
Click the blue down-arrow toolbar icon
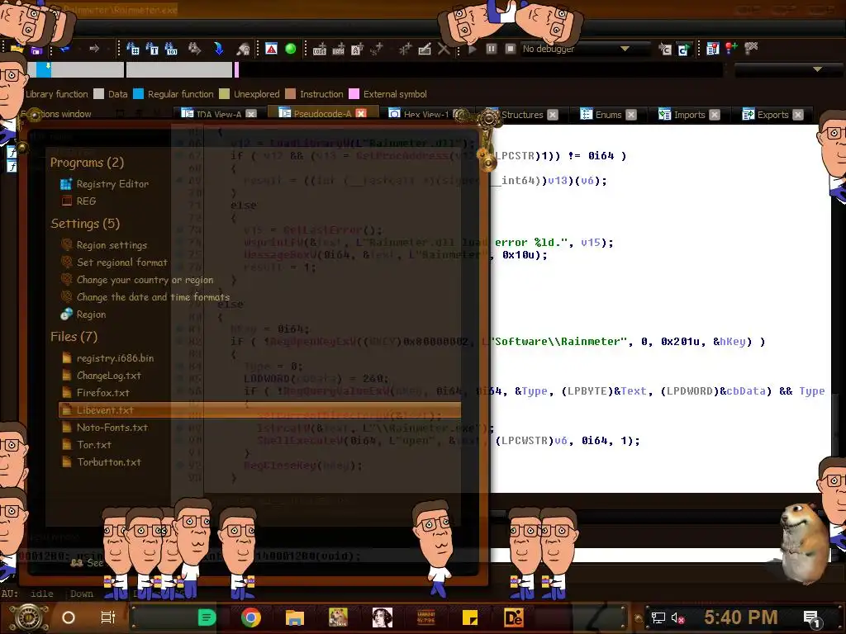click(x=218, y=49)
